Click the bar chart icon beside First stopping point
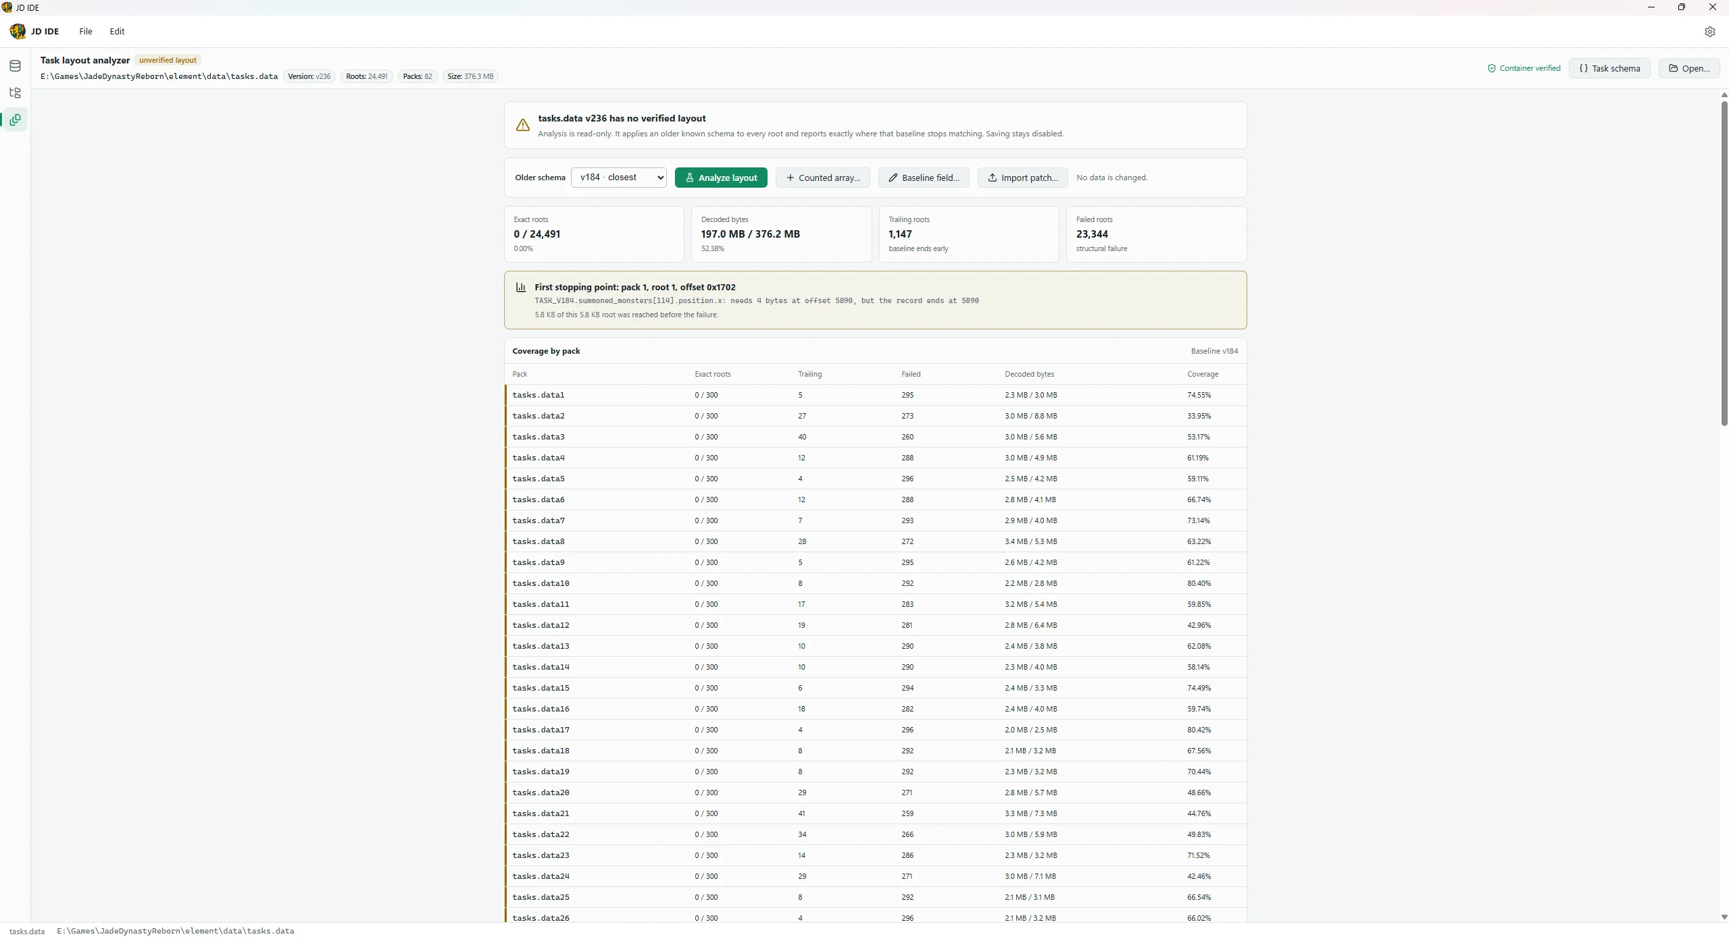The height and width of the screenshot is (939, 1729). [521, 288]
